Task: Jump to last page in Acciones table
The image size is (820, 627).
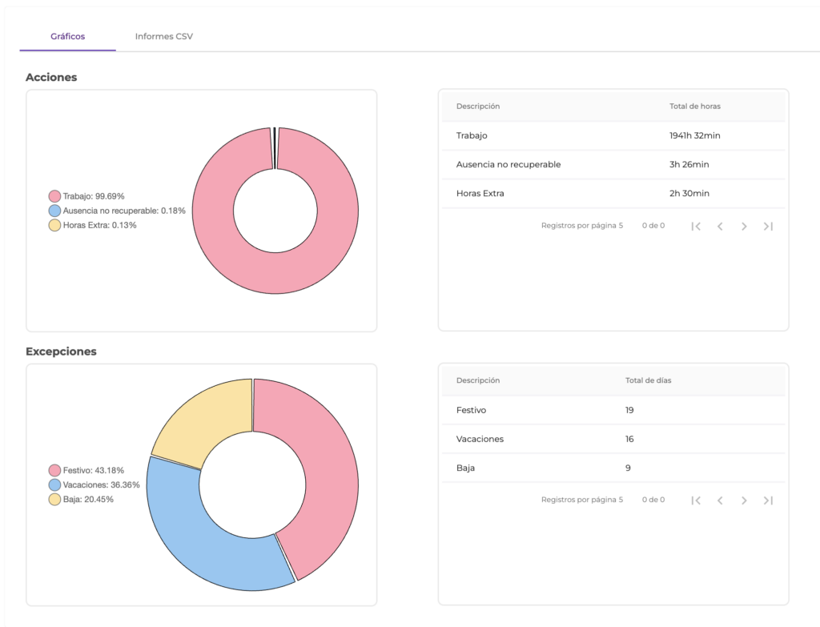Action: (768, 227)
